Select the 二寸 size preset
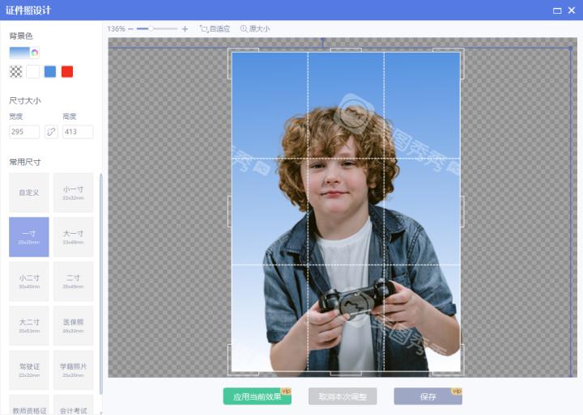583x415 pixels. (x=73, y=282)
